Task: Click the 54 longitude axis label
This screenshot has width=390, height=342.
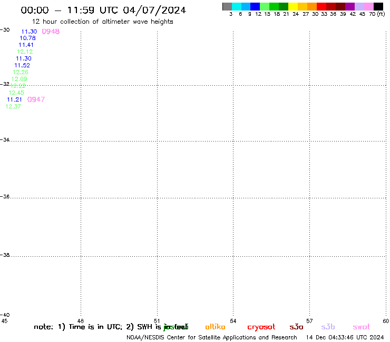Action: pos(233,321)
